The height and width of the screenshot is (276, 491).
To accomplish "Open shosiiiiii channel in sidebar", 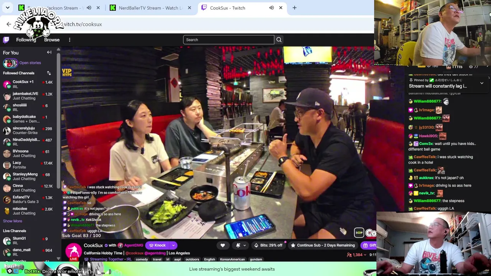I will (x=28, y=107).
